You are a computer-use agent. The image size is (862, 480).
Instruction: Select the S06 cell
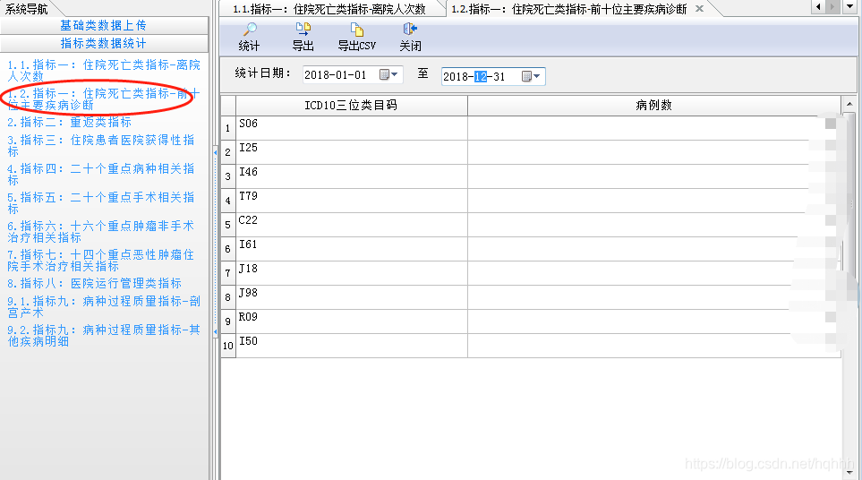click(x=352, y=127)
